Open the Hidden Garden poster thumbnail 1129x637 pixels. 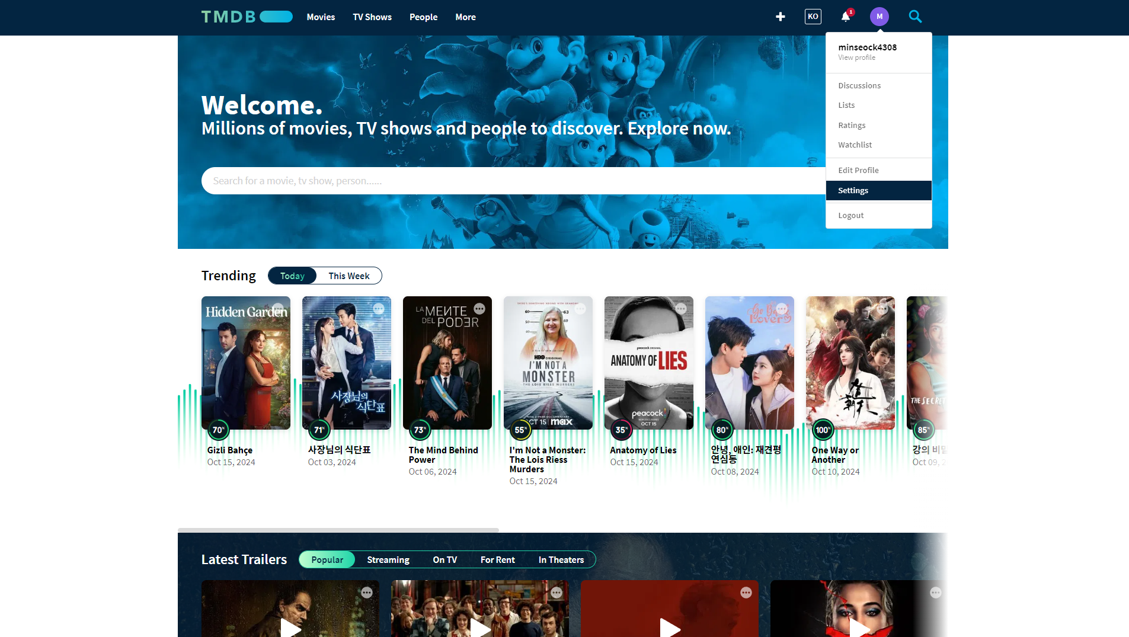coord(246,363)
